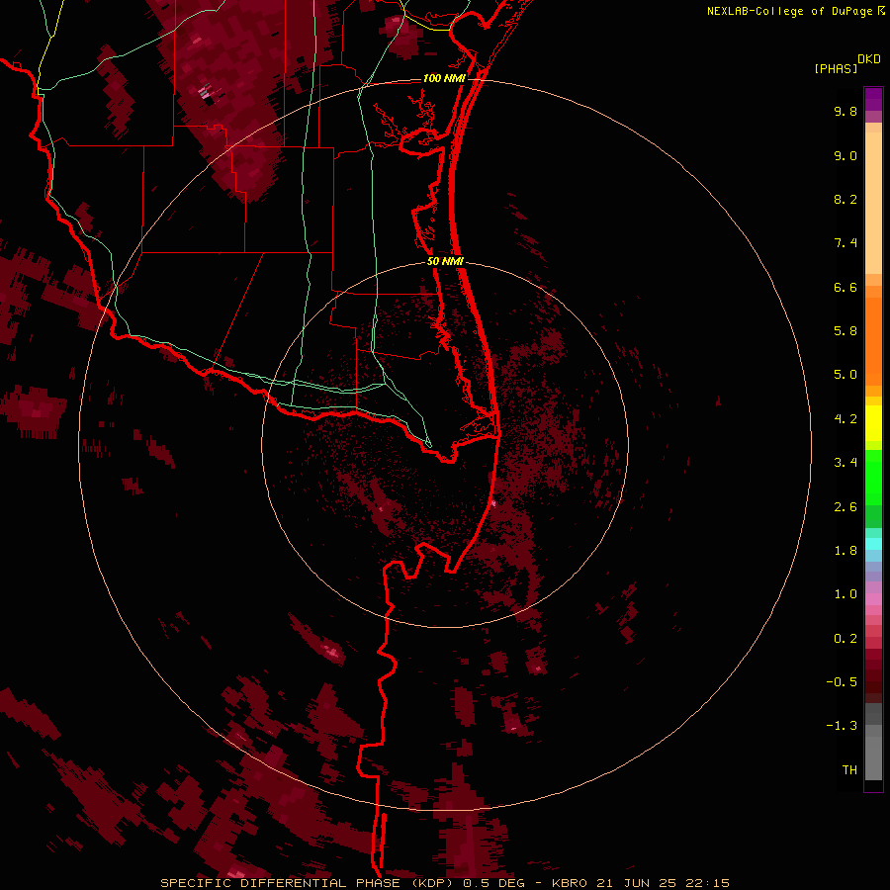Viewport: 890px width, 890px height.
Task: Click the 9.8 value on the color scale
Action: pos(845,111)
